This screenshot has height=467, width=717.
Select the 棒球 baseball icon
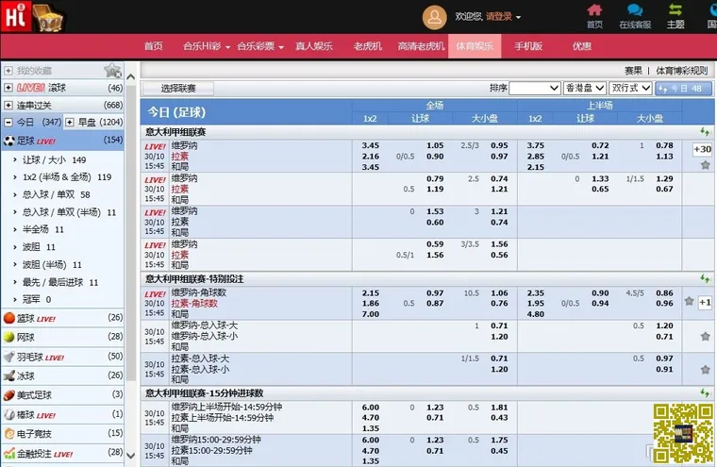pyautogui.click(x=9, y=415)
